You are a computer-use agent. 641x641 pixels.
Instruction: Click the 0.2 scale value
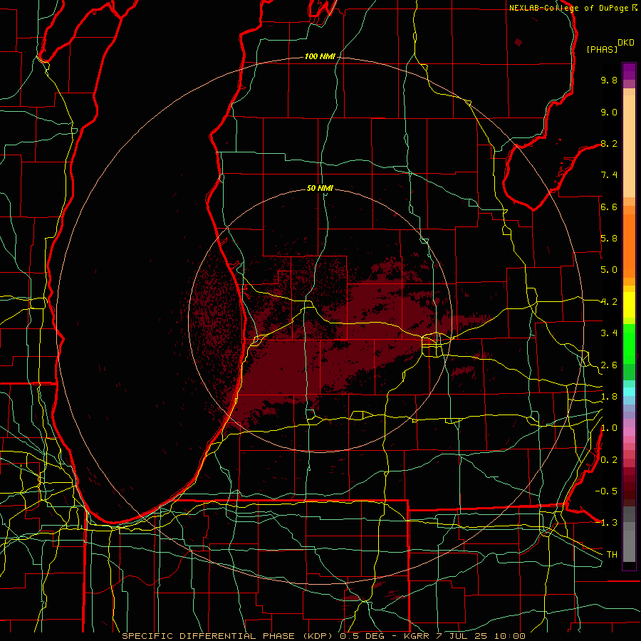click(x=609, y=460)
